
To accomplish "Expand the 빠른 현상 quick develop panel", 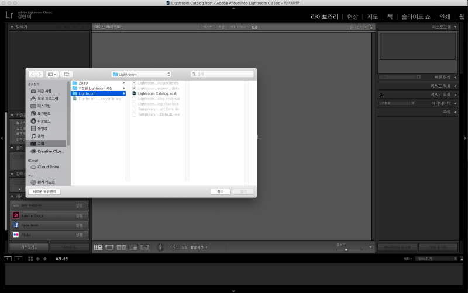I will pyautogui.click(x=455, y=78).
